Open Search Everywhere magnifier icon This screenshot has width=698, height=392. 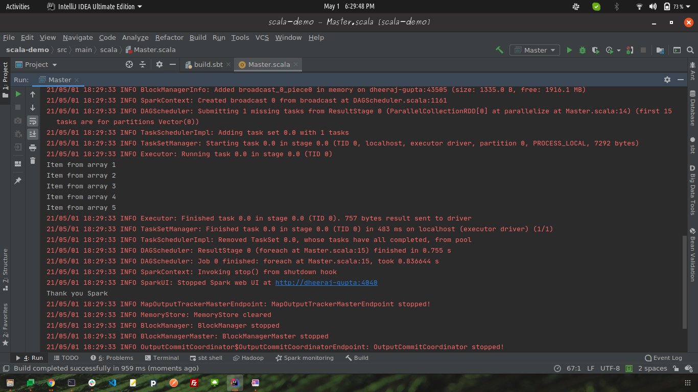pos(690,50)
